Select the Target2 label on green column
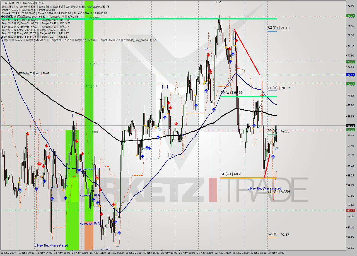This screenshot has height=256, width=357. (93, 18)
